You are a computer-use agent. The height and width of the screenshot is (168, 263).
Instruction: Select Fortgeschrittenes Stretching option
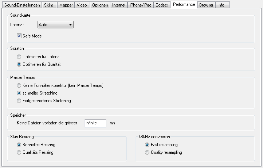19,101
